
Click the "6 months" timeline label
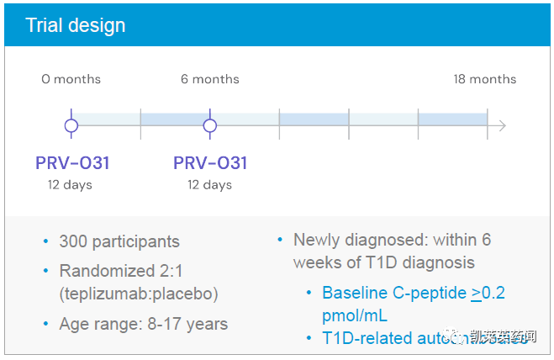(x=210, y=79)
